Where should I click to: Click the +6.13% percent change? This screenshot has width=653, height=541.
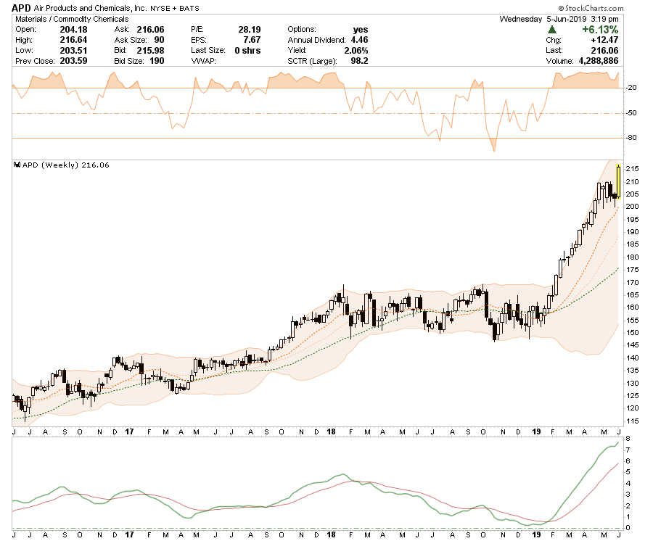tap(600, 30)
